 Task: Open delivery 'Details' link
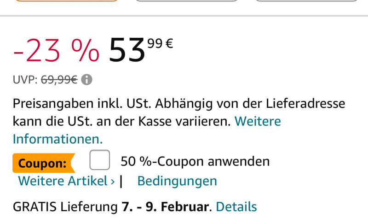coord(236,207)
